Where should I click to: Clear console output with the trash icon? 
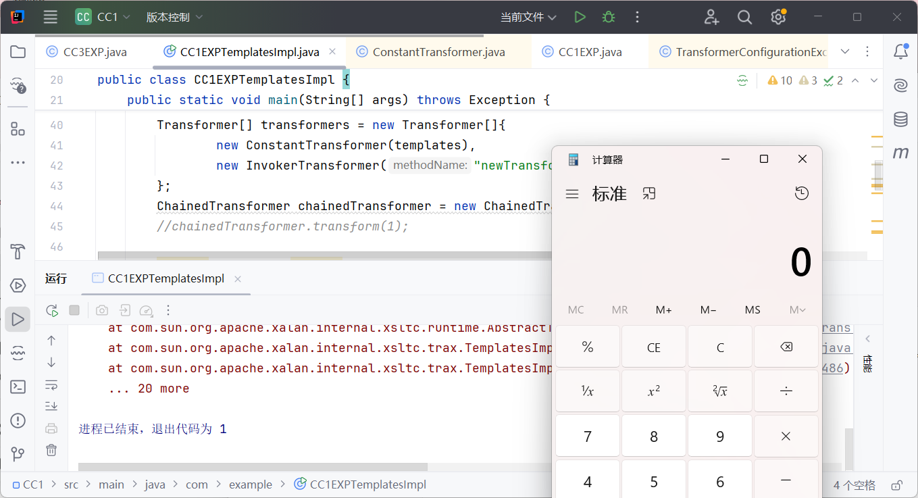[x=51, y=450]
